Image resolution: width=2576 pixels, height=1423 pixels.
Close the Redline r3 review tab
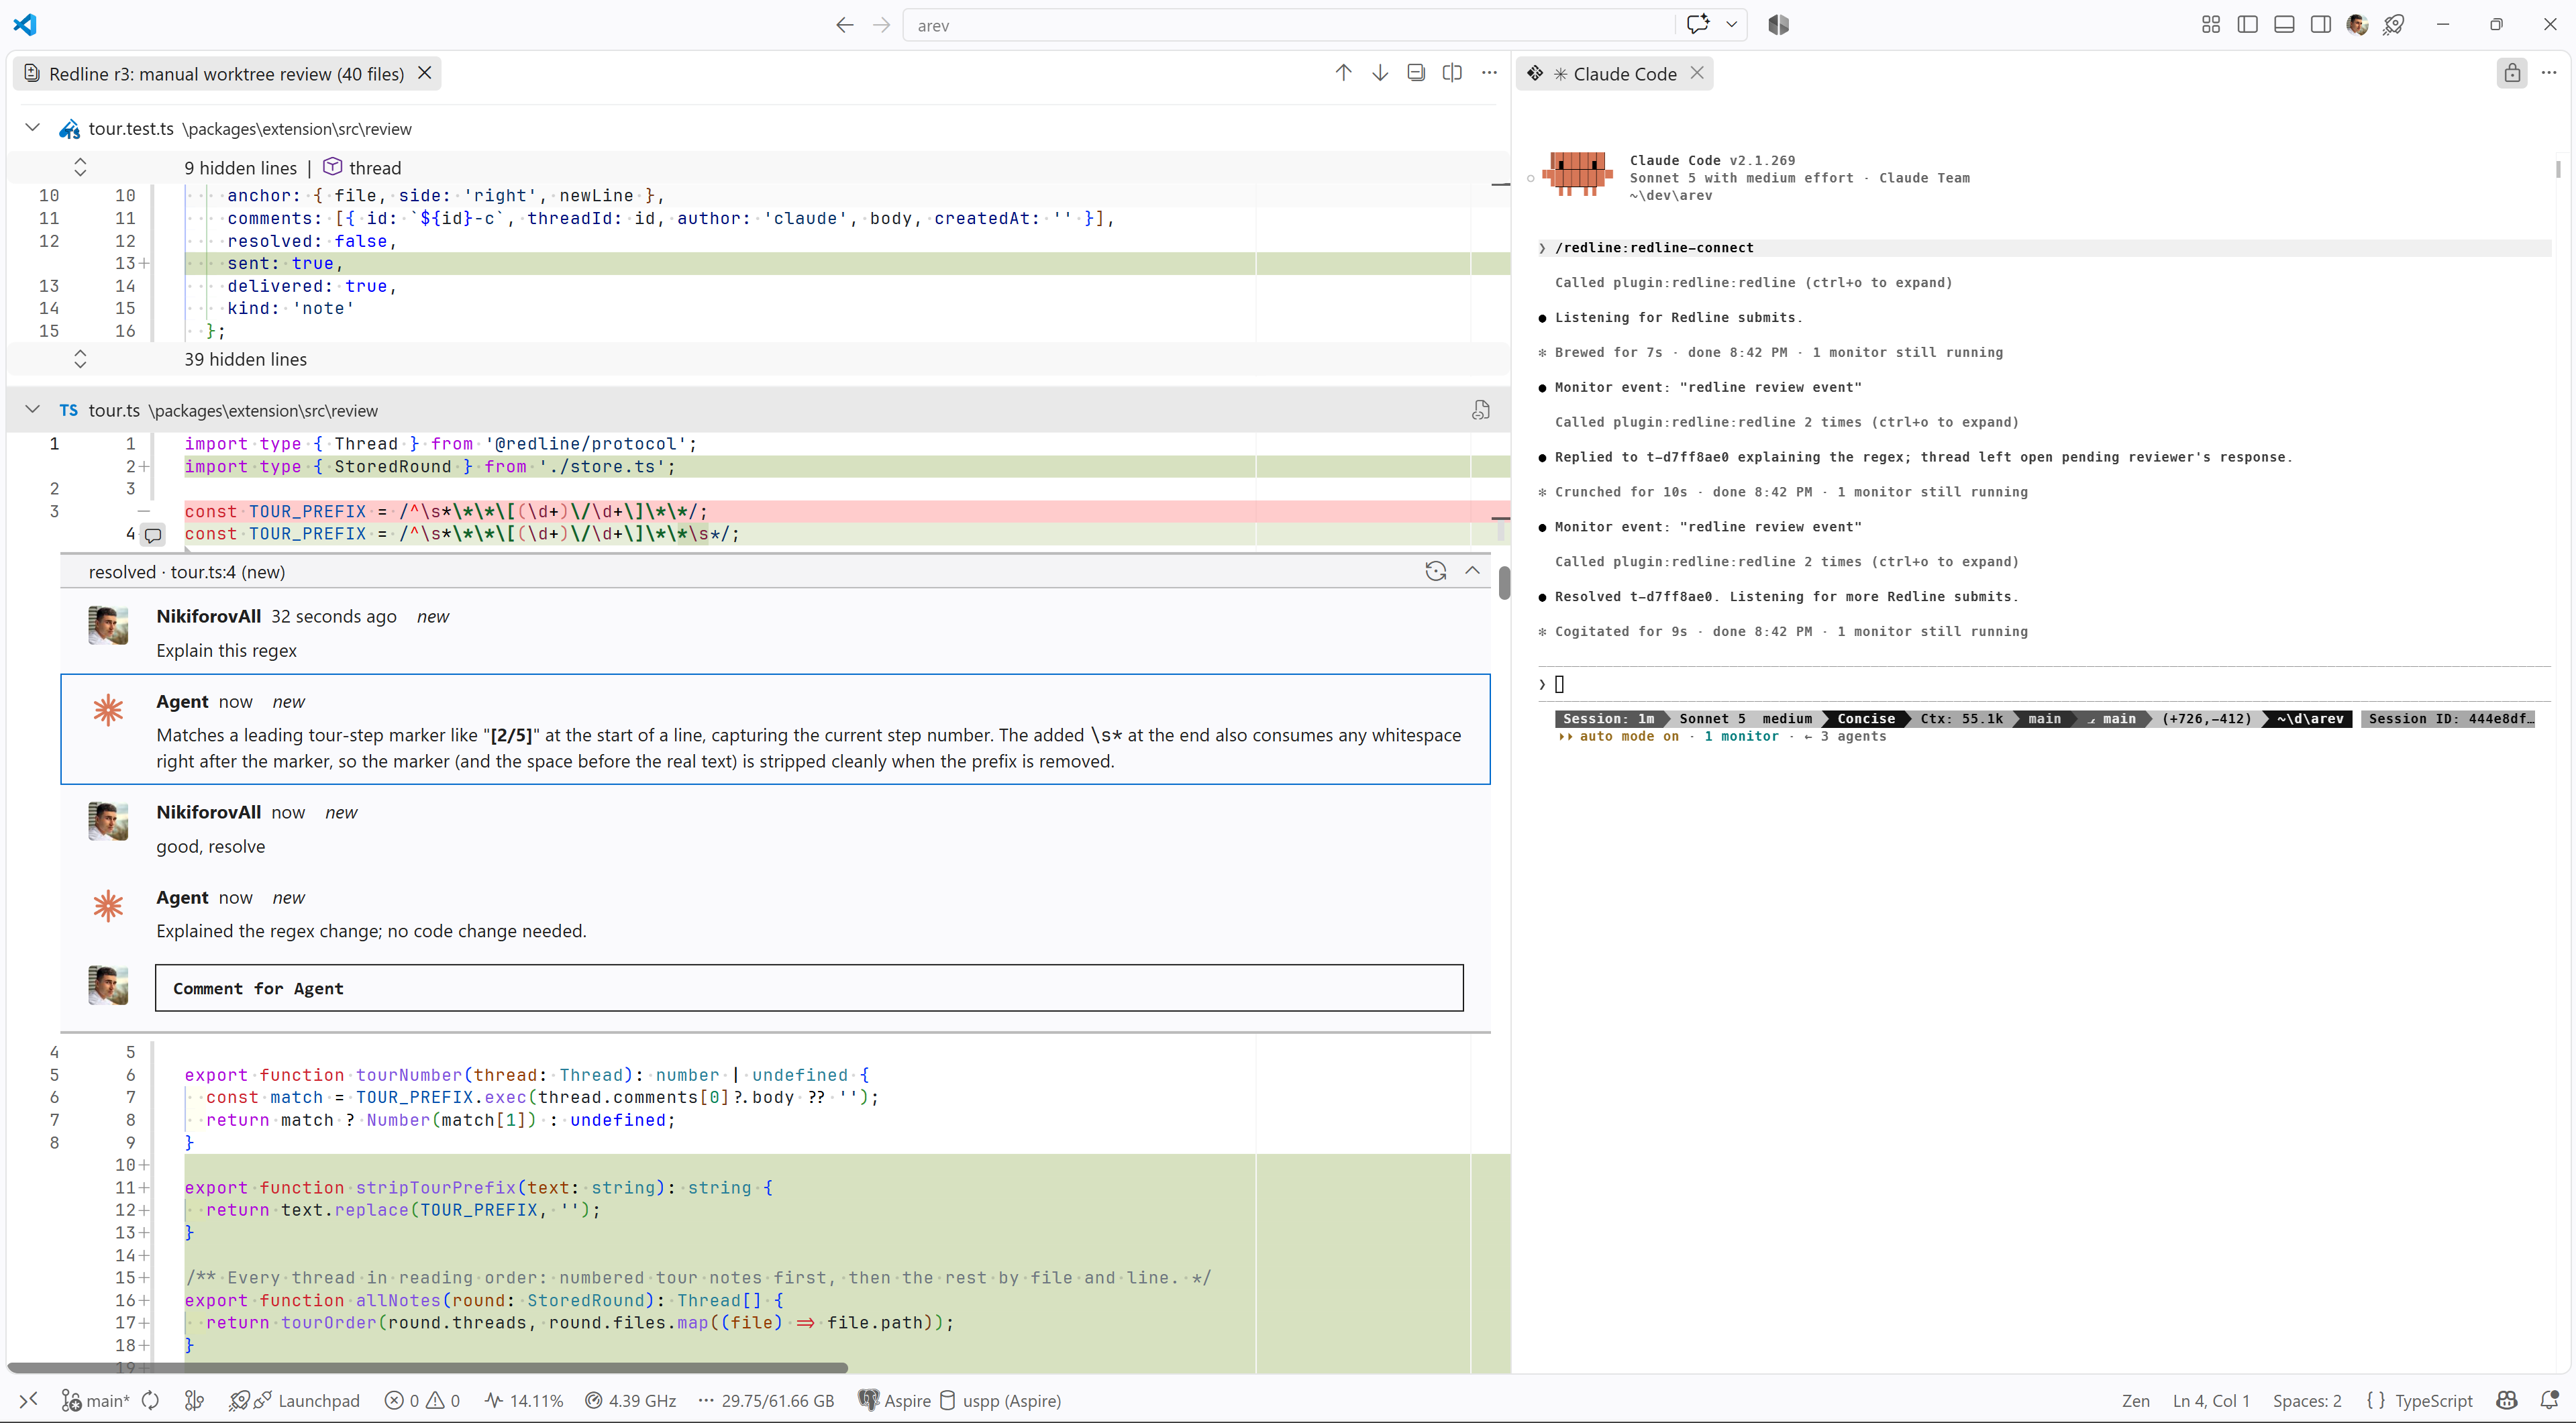point(425,73)
